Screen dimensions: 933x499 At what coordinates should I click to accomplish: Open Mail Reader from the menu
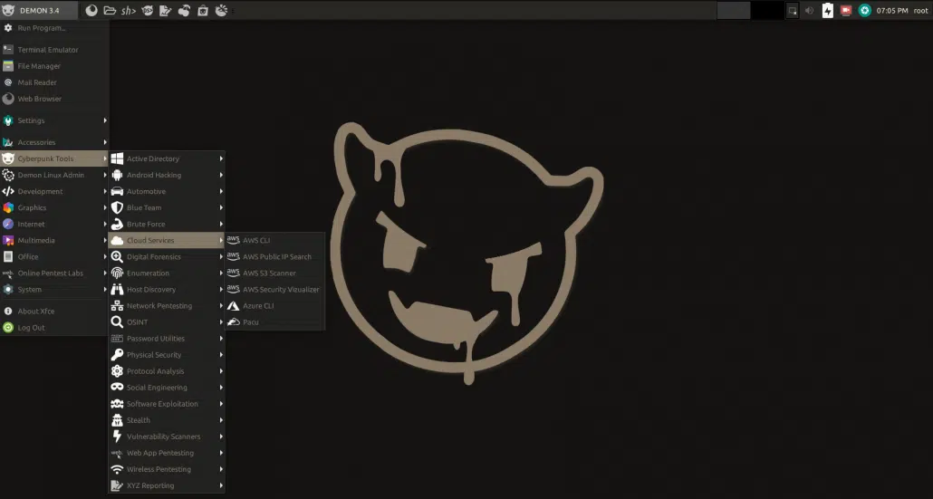[54, 82]
